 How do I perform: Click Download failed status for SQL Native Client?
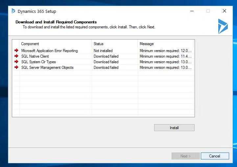pyautogui.click(x=106, y=56)
